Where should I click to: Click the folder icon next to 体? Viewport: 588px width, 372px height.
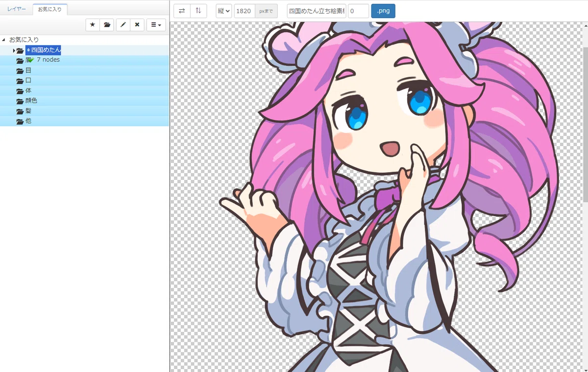(20, 91)
